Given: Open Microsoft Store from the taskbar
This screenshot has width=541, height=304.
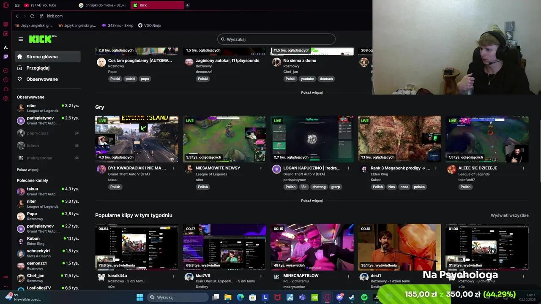Looking at the screenshot, I should (x=253, y=297).
